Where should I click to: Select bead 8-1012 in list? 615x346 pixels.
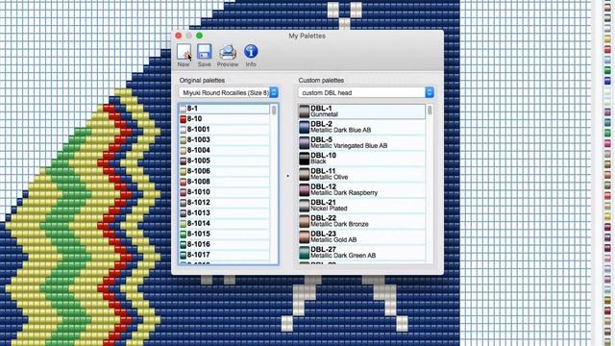coord(224,203)
